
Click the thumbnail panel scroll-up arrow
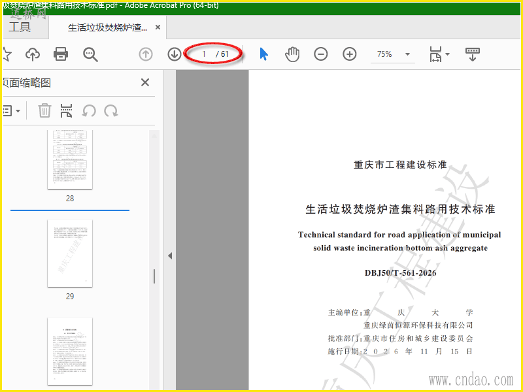point(154,135)
